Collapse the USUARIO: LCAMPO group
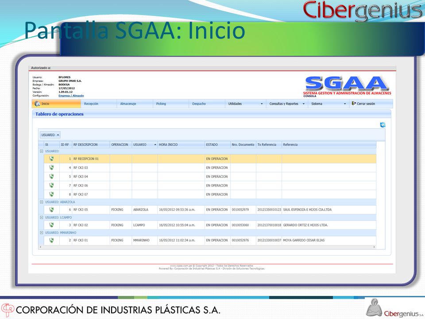This screenshot has height=319, width=425. (x=42, y=217)
